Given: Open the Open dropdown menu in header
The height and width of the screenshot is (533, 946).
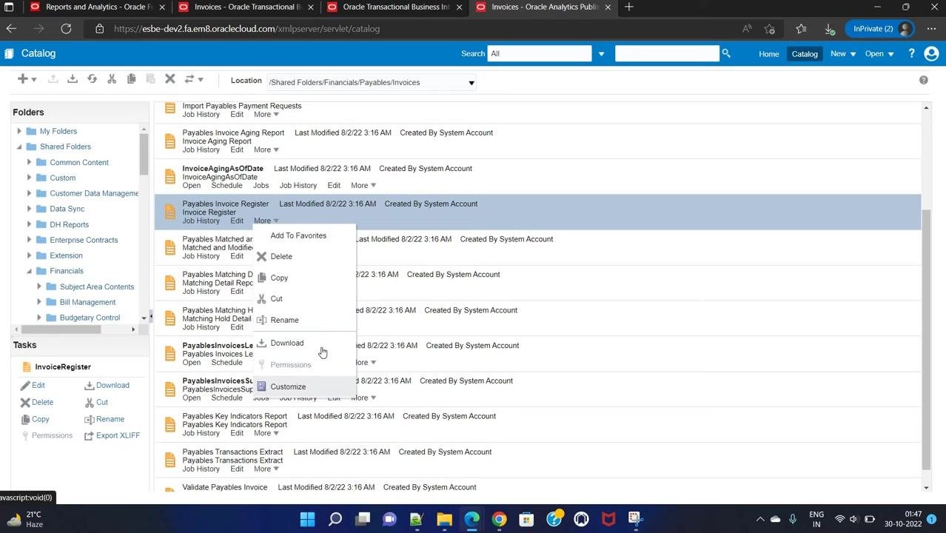Looking at the screenshot, I should [x=879, y=53].
